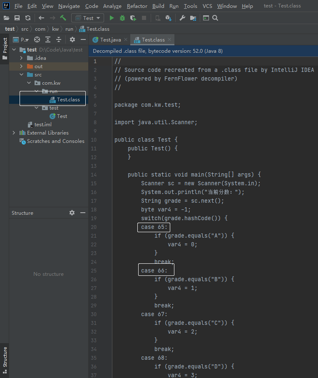
Task: Open the Refactor menu
Action: [137, 6]
